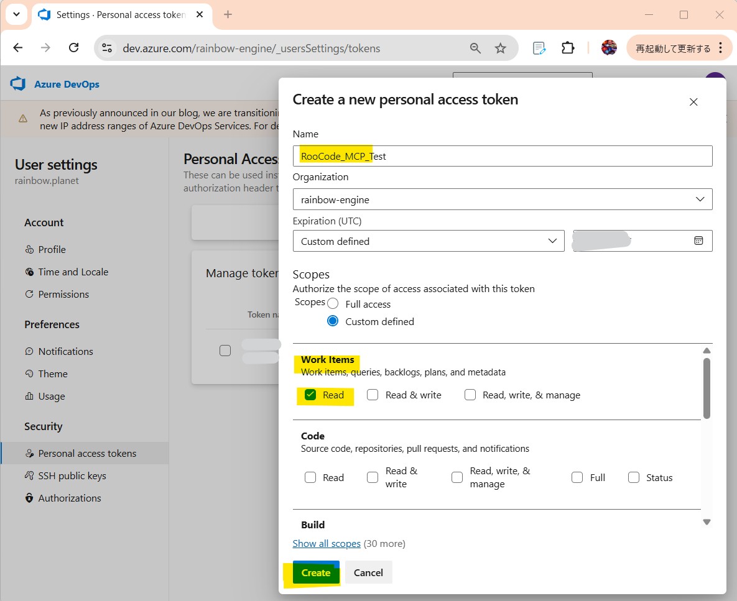
Task: Check the Code Read & write checkbox
Action: (373, 477)
